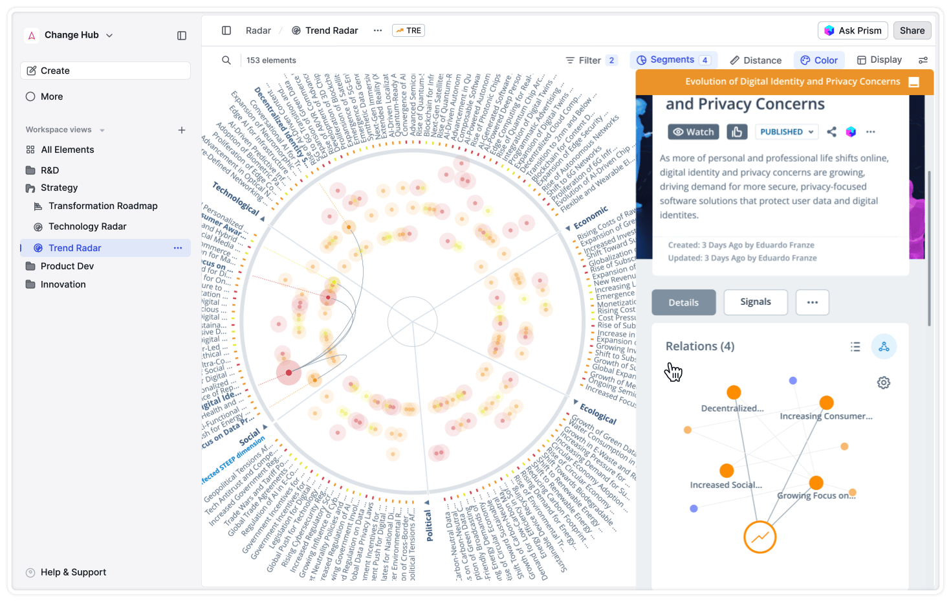Toggle Watch on this trend
Screen dimensions: 951x602
(694, 132)
